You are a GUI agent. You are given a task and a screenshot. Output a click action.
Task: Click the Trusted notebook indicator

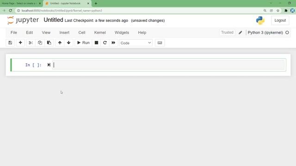(x=227, y=32)
